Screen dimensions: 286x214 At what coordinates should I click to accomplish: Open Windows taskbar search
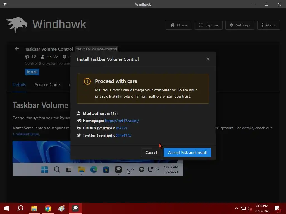[20, 208]
